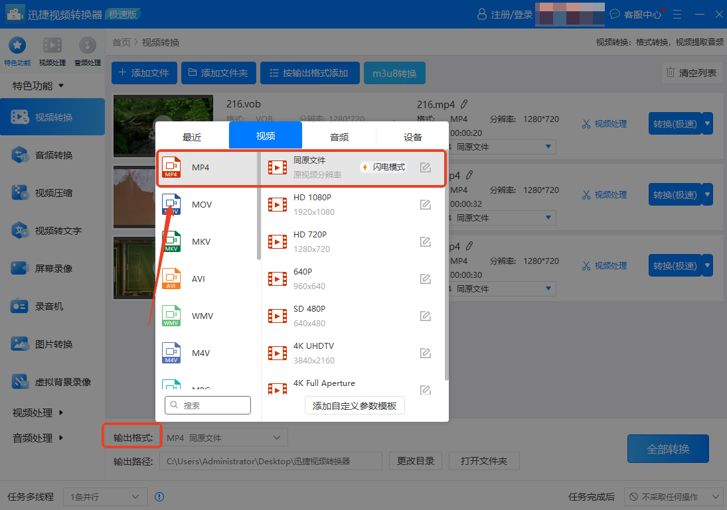The image size is (727, 510).
Task: Click 添加自定义参数模板 button
Action: [355, 406]
